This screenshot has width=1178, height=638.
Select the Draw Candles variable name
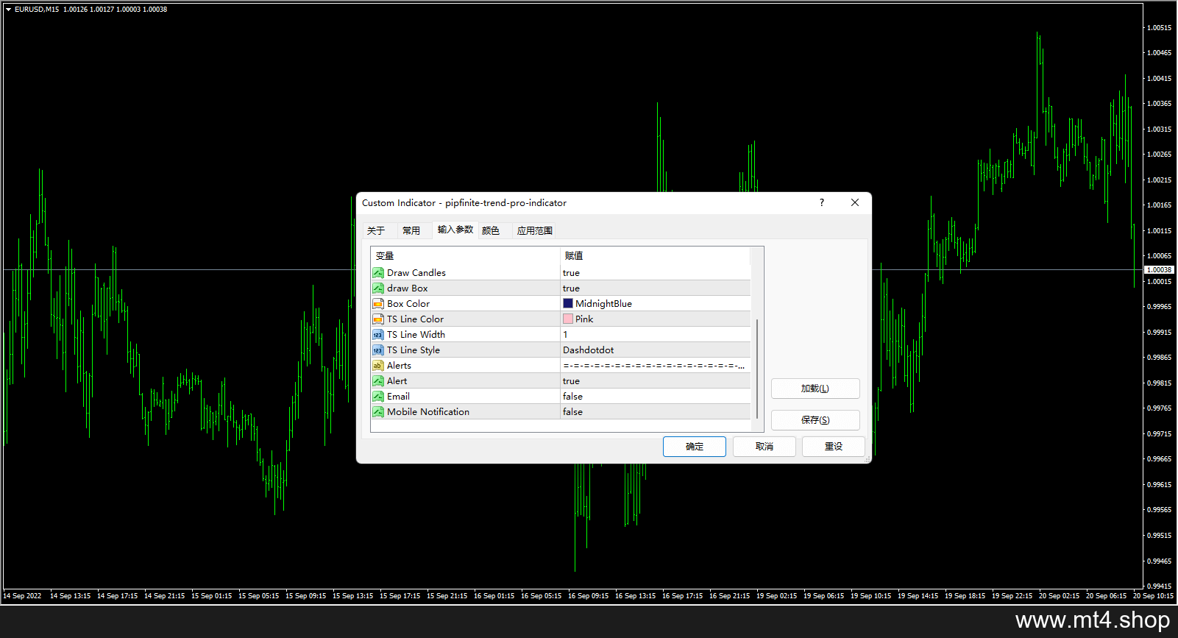click(416, 273)
